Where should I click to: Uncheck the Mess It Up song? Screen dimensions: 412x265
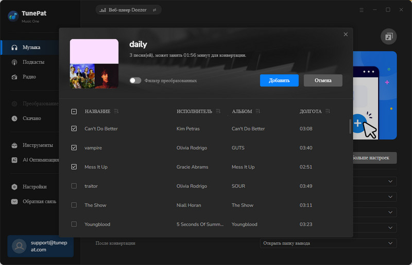pos(74,167)
